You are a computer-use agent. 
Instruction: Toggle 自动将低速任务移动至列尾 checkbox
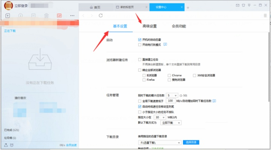[140, 106]
